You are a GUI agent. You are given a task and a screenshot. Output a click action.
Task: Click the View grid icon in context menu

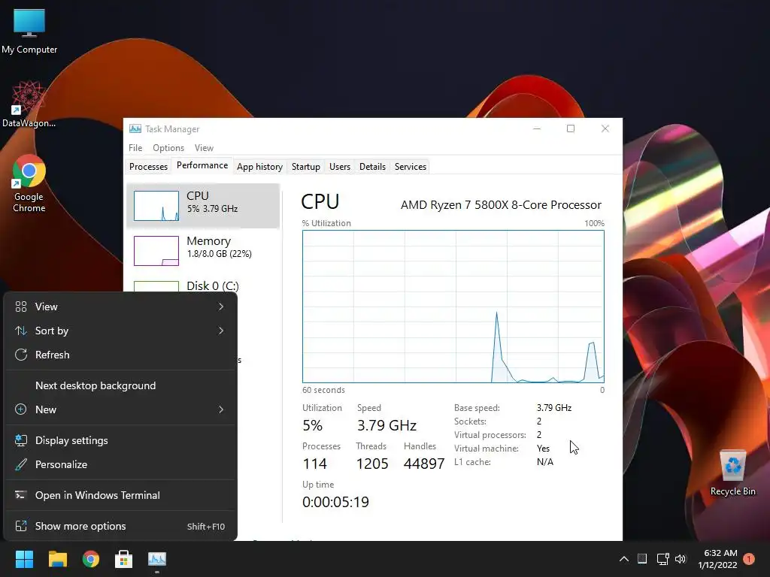20,307
